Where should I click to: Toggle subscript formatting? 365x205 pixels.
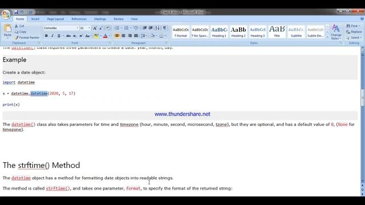coord(75,36)
